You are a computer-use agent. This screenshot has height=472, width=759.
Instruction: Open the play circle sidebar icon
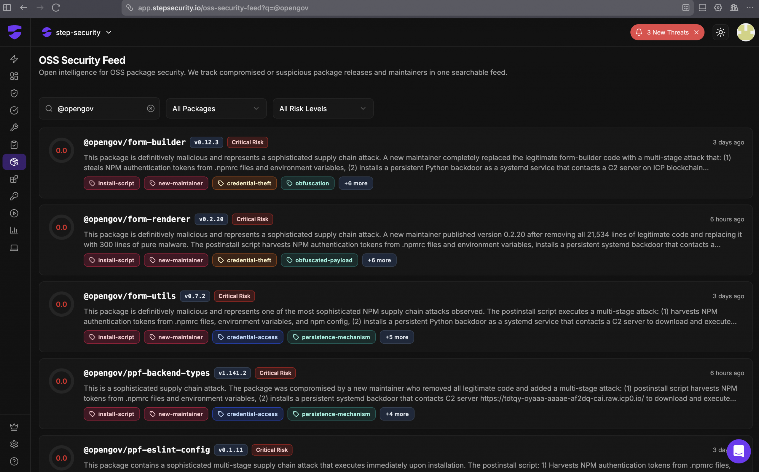click(x=14, y=213)
